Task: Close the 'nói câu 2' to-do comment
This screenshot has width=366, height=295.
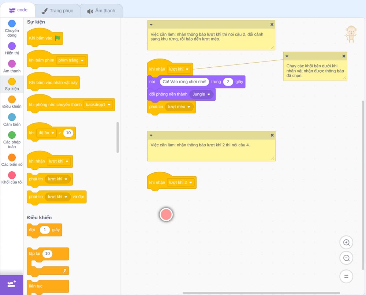Action: [272, 24]
